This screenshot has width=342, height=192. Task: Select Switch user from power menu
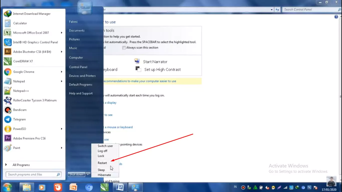(105, 146)
